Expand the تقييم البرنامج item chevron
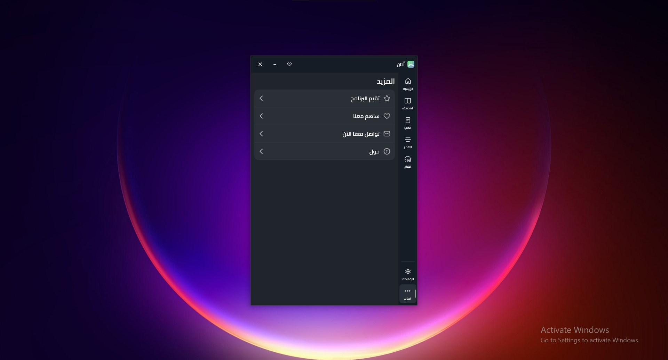The height and width of the screenshot is (360, 668). [x=261, y=99]
